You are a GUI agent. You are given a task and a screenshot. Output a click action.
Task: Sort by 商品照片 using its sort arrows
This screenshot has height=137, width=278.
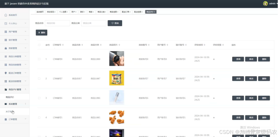tap(119, 45)
